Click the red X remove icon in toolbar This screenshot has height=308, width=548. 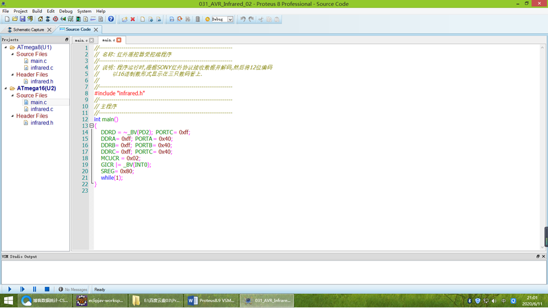click(x=132, y=19)
